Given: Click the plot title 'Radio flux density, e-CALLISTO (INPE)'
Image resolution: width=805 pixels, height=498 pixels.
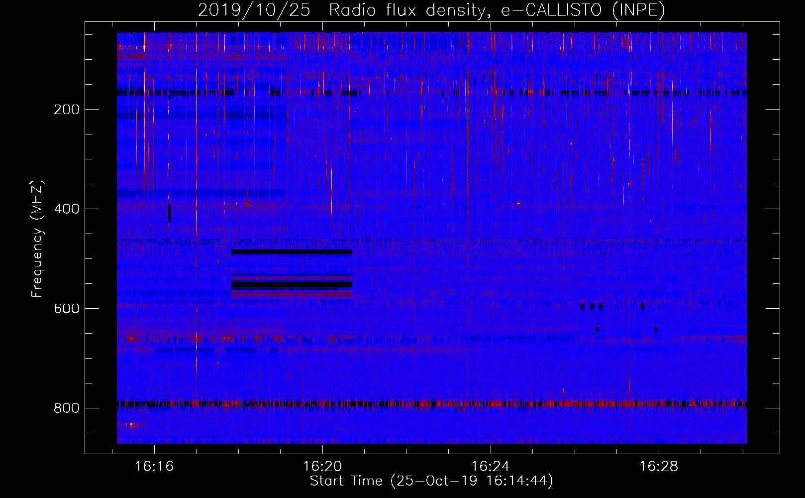Looking at the screenshot, I should pyautogui.click(x=497, y=10).
